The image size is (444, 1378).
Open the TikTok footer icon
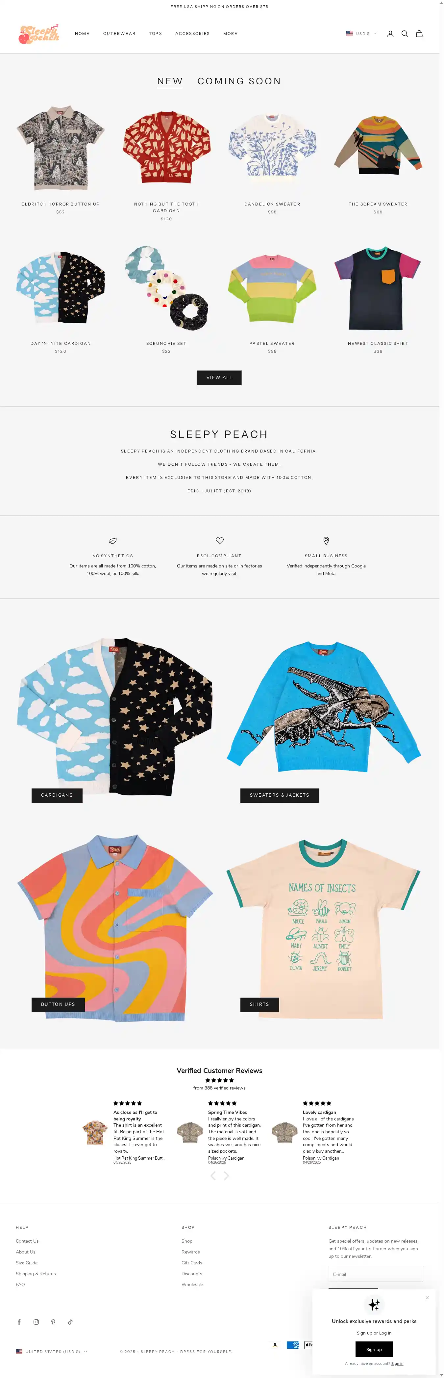point(70,1322)
